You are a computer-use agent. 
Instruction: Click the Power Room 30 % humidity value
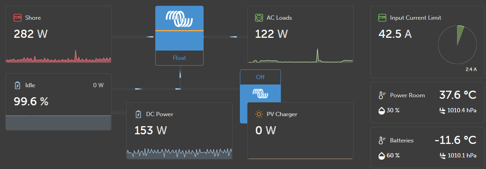(393, 110)
